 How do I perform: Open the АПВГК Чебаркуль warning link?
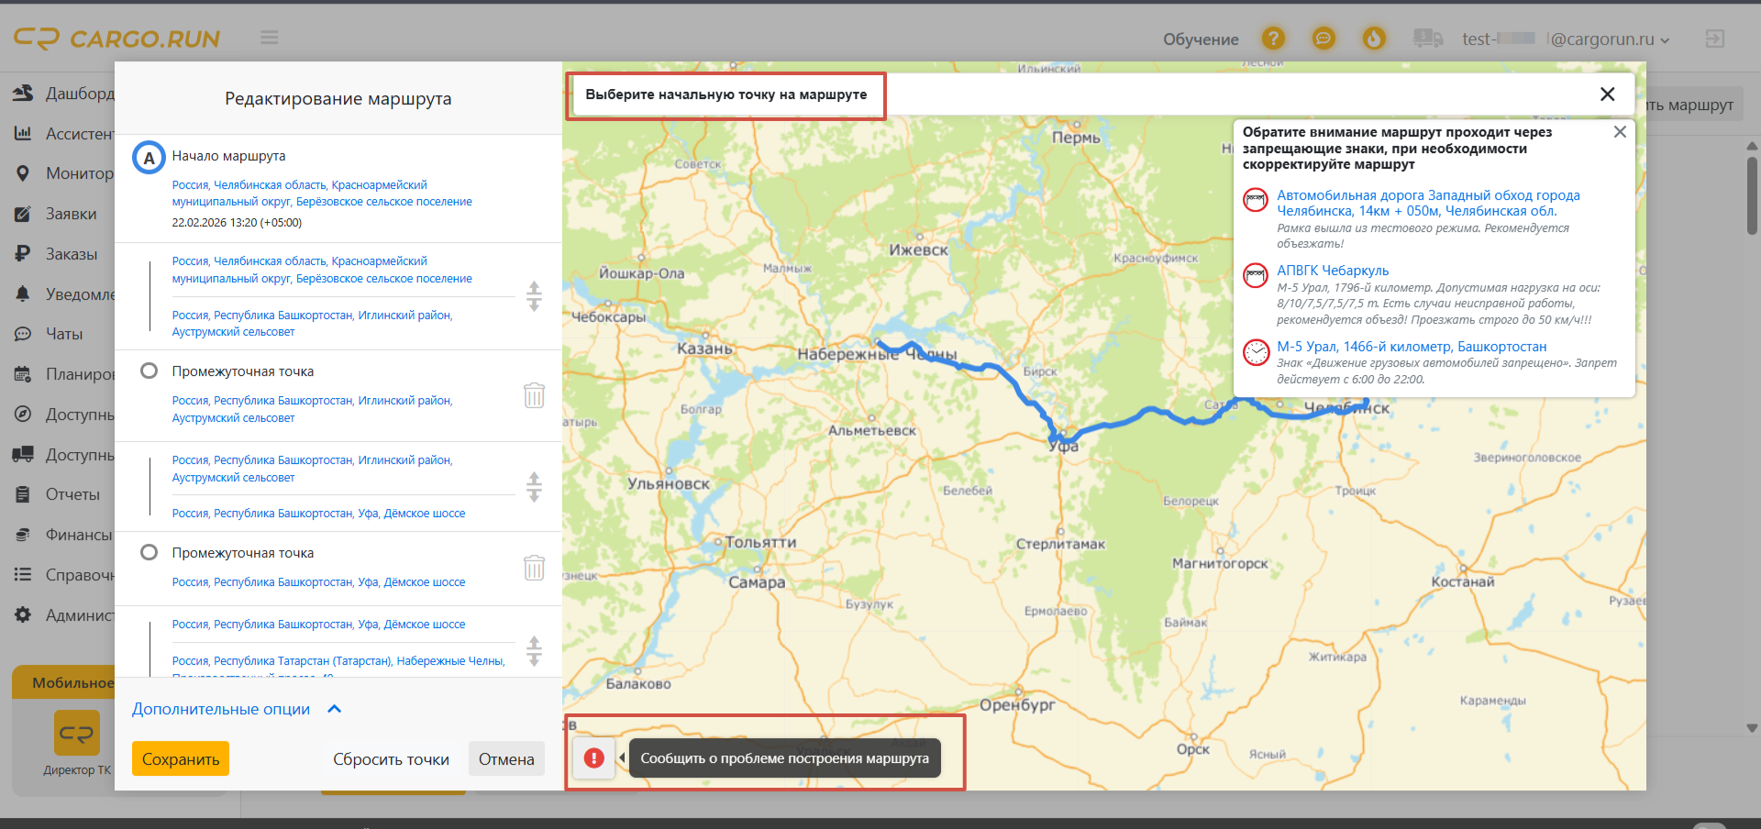(1333, 271)
